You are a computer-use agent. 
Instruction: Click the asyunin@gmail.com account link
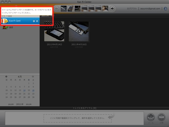150,8
